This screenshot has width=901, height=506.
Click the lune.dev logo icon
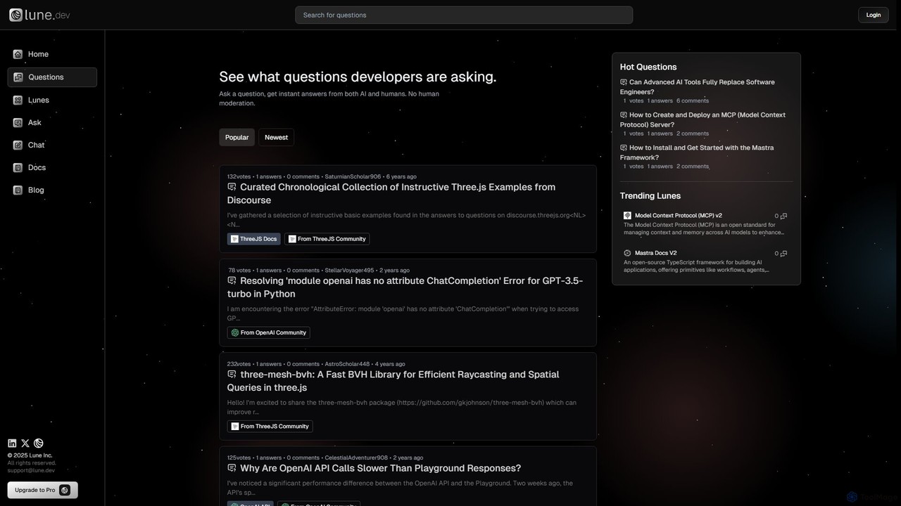[15, 15]
